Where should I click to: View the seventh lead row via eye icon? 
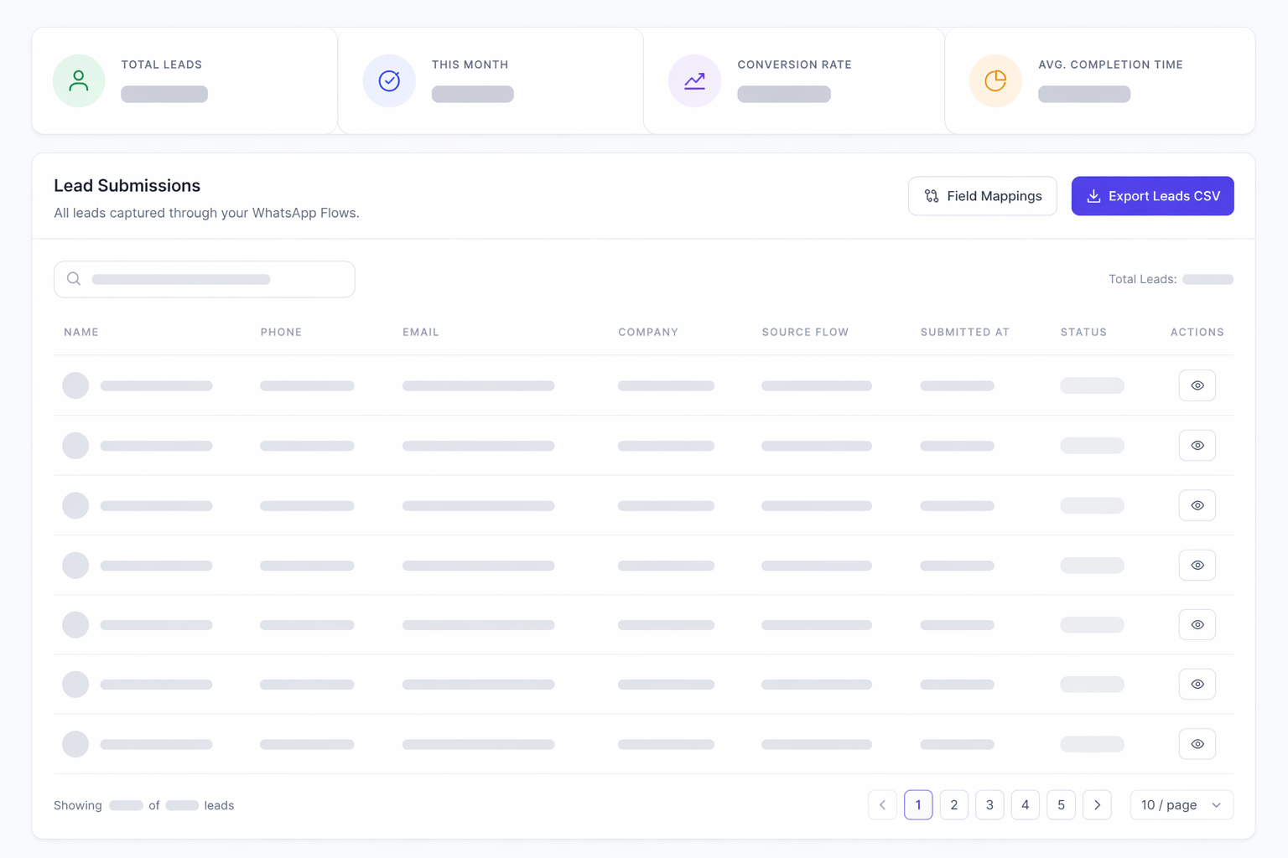coord(1197,744)
